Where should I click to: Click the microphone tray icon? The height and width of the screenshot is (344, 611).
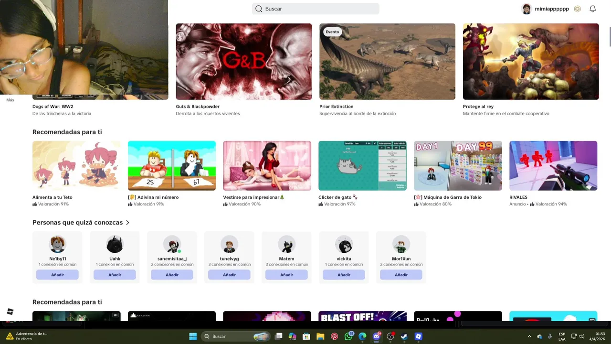click(x=550, y=336)
